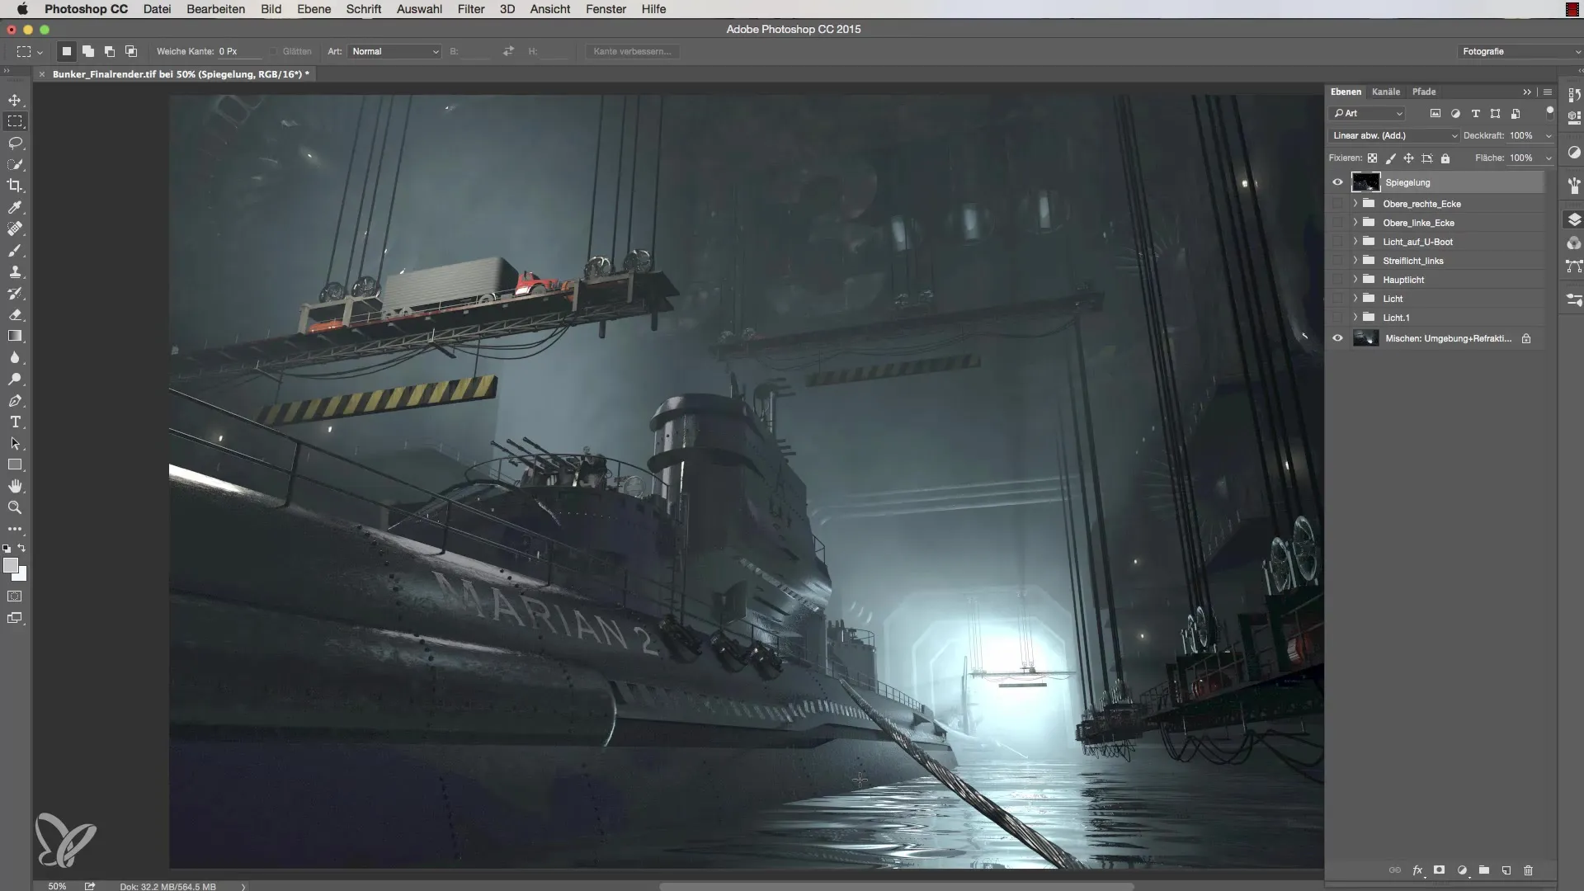Swap foreground and background colors
Image resolution: width=1584 pixels, height=891 pixels.
(x=22, y=548)
